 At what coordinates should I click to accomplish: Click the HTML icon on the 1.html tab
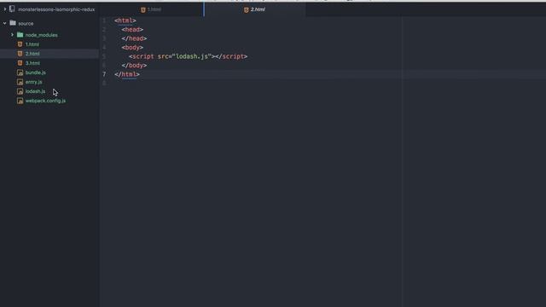(x=143, y=9)
